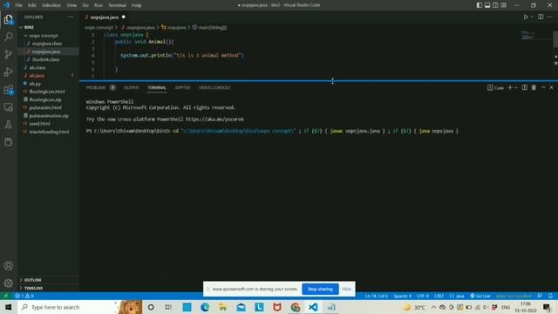Screen dimensions: 558x314
Task: Expand the Timeline section
Action: click(x=33, y=288)
